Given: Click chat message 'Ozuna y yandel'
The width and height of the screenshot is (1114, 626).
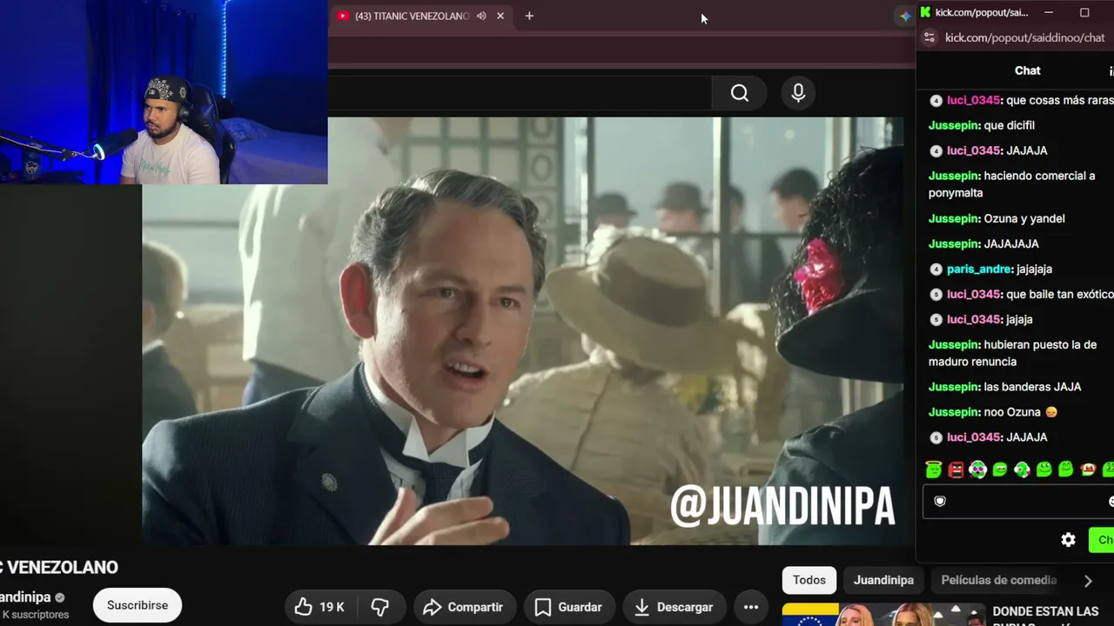Looking at the screenshot, I should [1024, 219].
